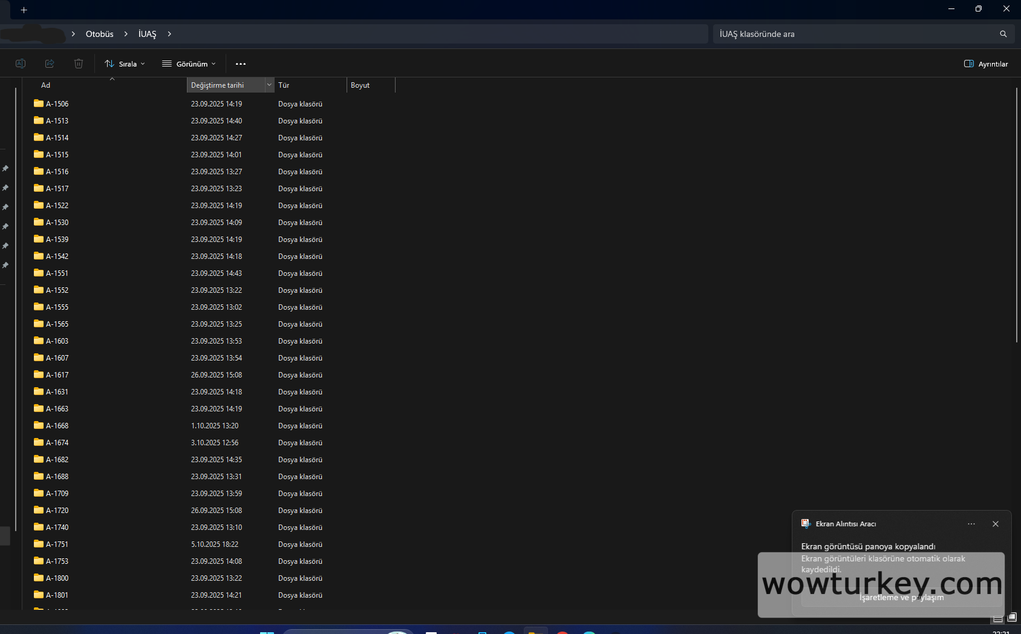This screenshot has height=634, width=1021.
Task: Expand the chevron after İUAŞ breadcrumb
Action: (x=169, y=34)
